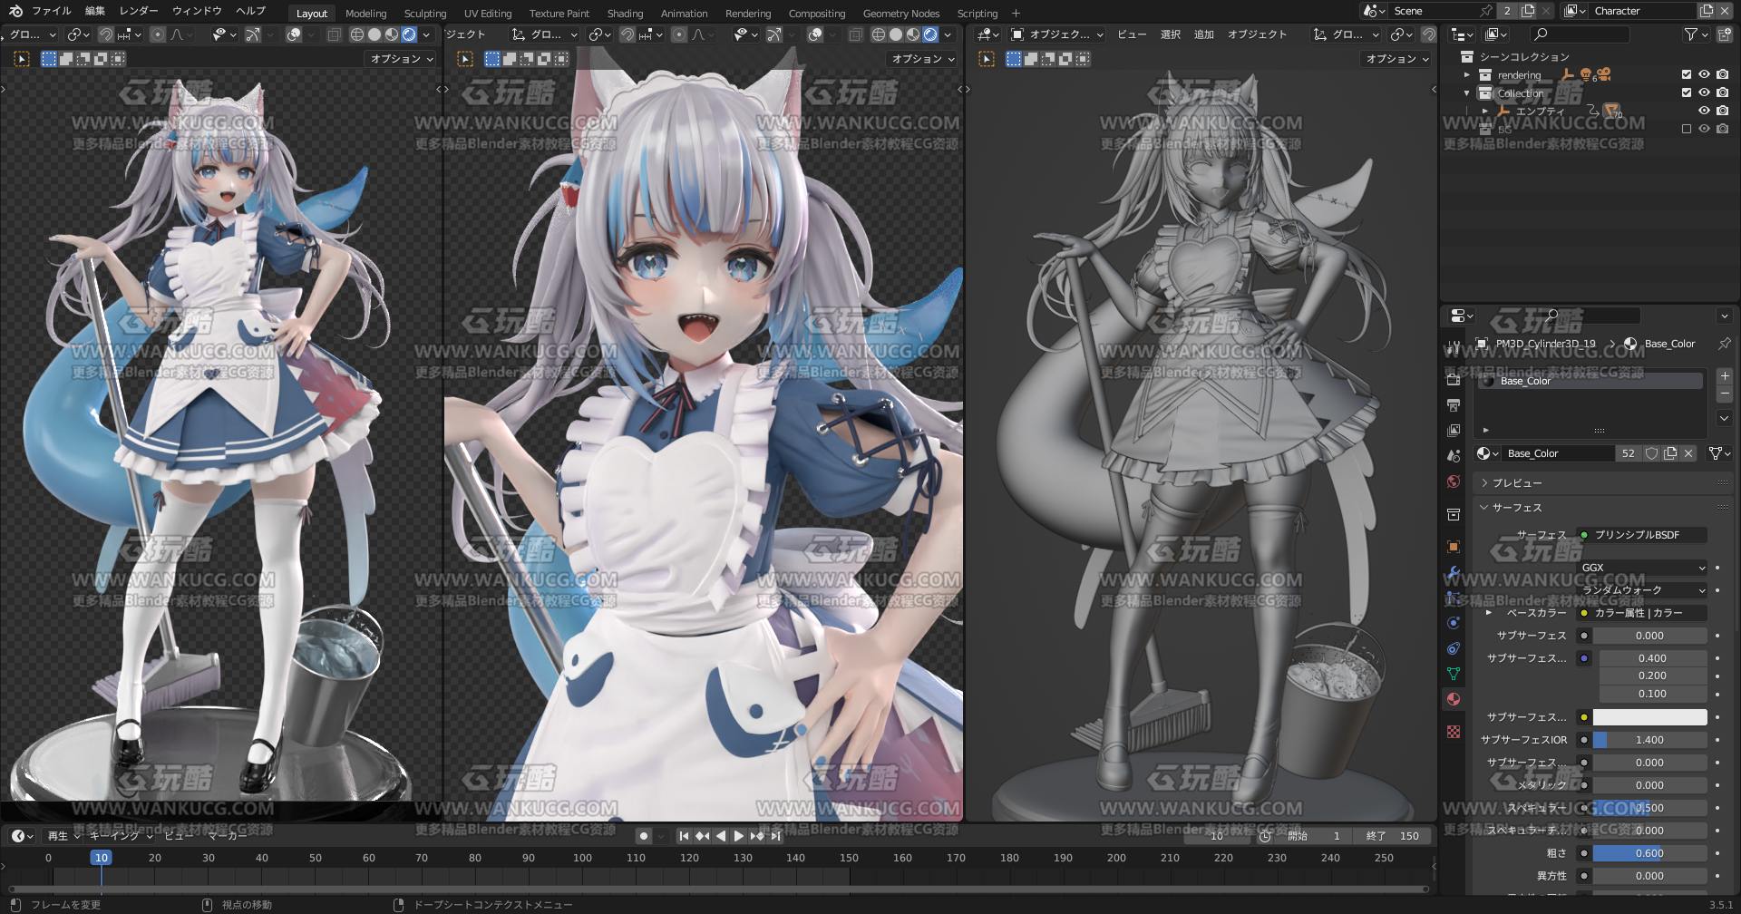Image resolution: width=1741 pixels, height=914 pixels.
Task: Open the Material properties tab icon
Action: point(1454,699)
